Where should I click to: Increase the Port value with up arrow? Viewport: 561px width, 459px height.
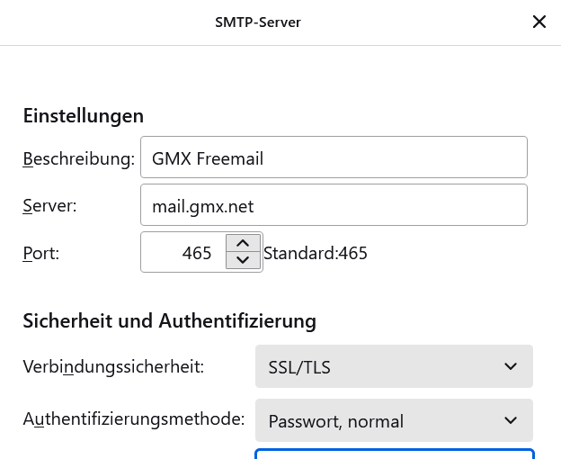pos(242,244)
